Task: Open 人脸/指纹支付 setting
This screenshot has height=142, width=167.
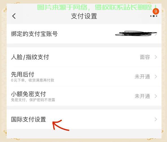Action: tap(84, 57)
